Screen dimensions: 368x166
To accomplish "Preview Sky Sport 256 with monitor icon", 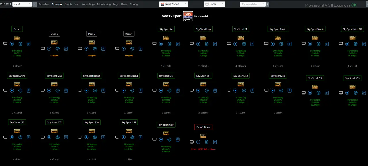I will point(5,137).
